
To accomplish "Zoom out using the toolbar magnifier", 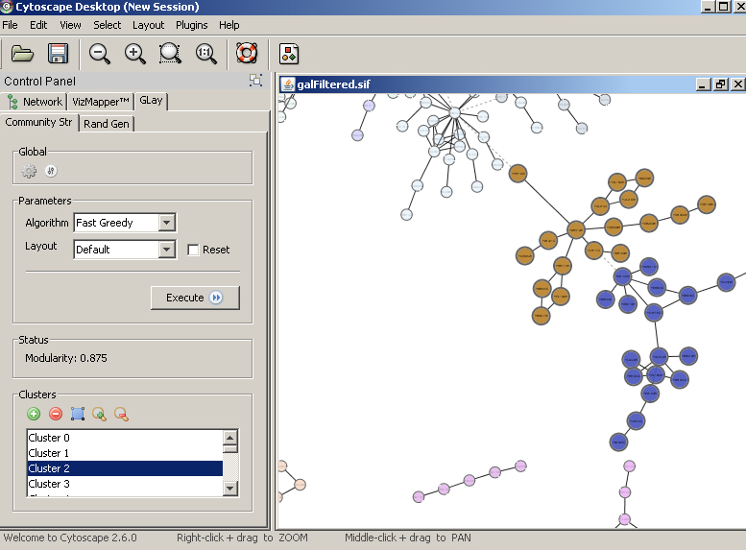I will (x=100, y=53).
